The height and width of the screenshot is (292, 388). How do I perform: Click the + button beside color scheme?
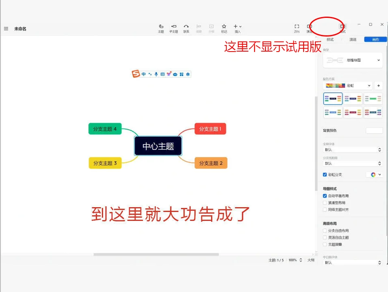(x=378, y=86)
